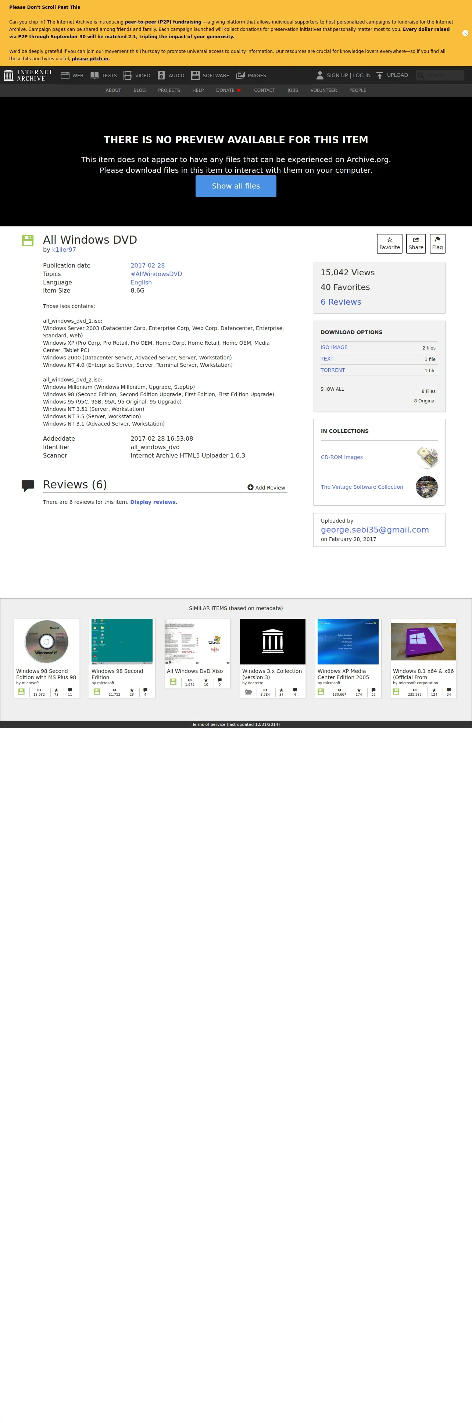This screenshot has width=472, height=1423.
Task: Open the Software section icon
Action: pyautogui.click(x=195, y=75)
